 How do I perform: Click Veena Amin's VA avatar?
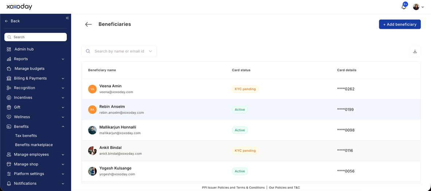coord(92,89)
